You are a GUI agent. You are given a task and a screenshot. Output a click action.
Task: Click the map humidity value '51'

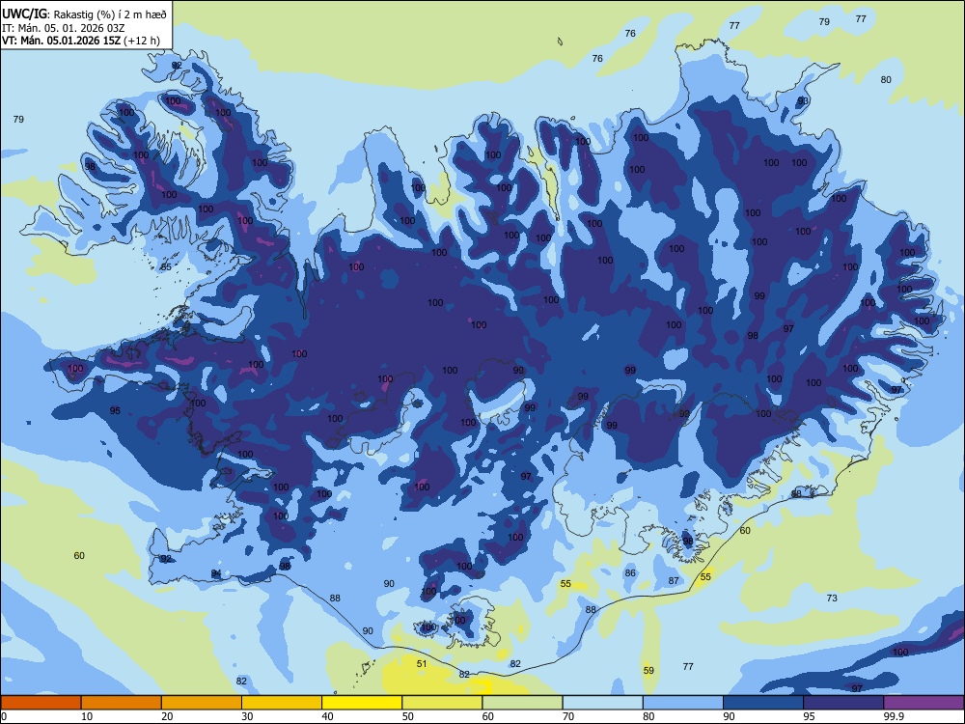point(422,664)
